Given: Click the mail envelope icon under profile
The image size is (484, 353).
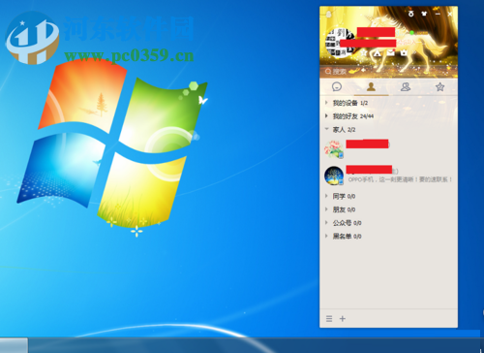Looking at the screenshot, I should 391,52.
